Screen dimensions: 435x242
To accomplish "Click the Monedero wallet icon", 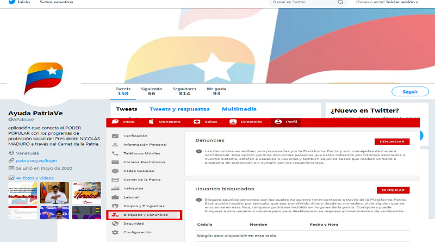I will (x=151, y=122).
